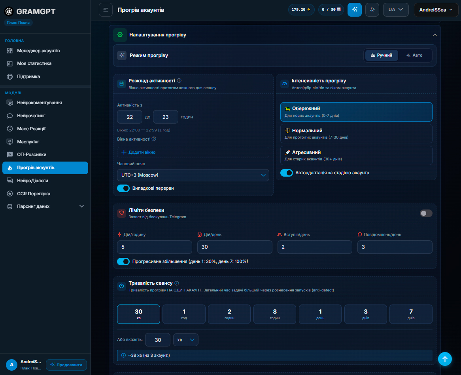The height and width of the screenshot is (375, 461).
Task: Expand the Парсинг даних sidebar section
Action: [x=45, y=206]
